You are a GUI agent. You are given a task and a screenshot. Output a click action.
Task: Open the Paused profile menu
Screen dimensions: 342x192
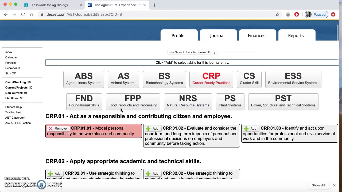(316, 14)
